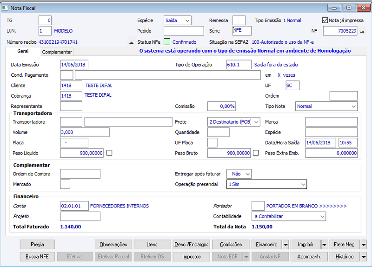
Task: Click the Desc./Encargos button
Action: point(192,245)
